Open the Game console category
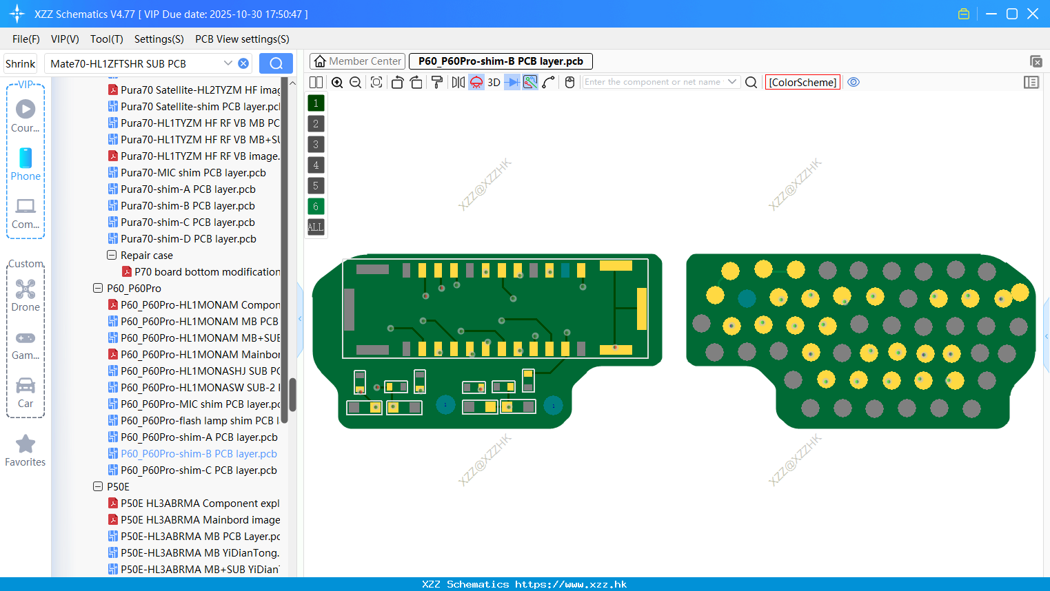1050x591 pixels. pyautogui.click(x=26, y=344)
